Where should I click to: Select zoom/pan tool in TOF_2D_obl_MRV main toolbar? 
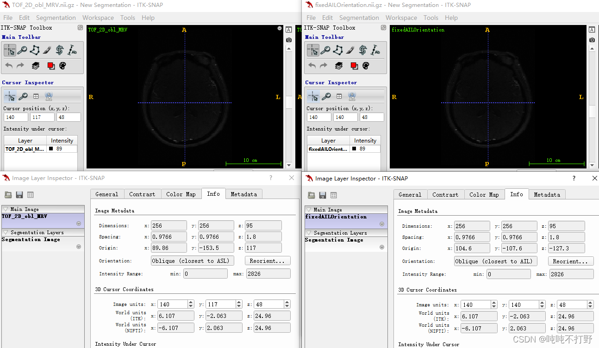pyautogui.click(x=22, y=50)
